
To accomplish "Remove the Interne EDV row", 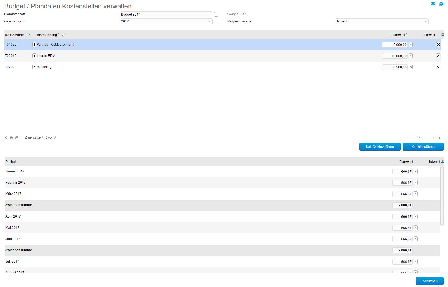I will tap(438, 56).
